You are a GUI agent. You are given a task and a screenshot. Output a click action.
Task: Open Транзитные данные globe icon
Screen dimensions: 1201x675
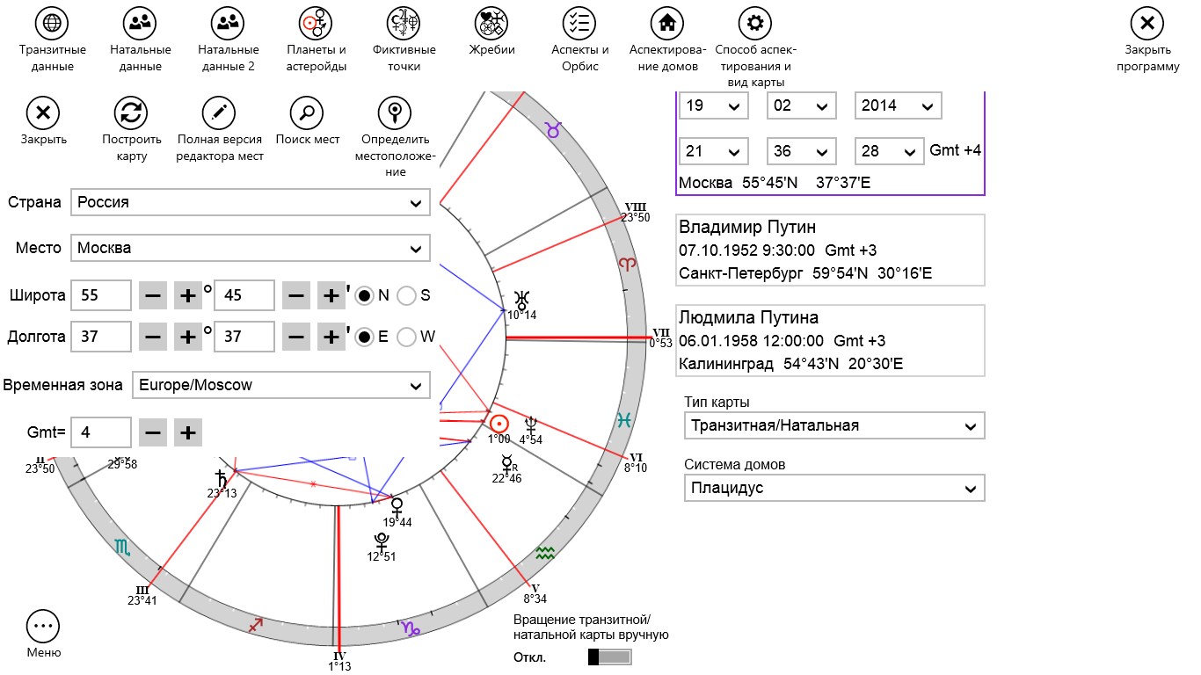52,23
